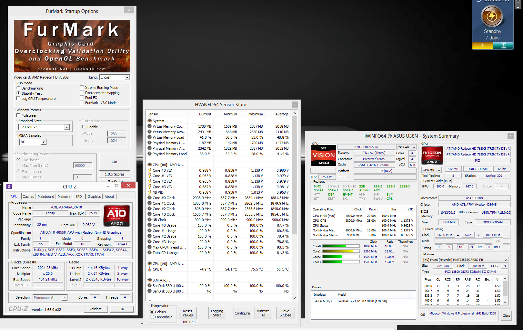This screenshot has width=523, height=330.
Task: Open the Hynix memory module dropdown
Action: (465, 260)
